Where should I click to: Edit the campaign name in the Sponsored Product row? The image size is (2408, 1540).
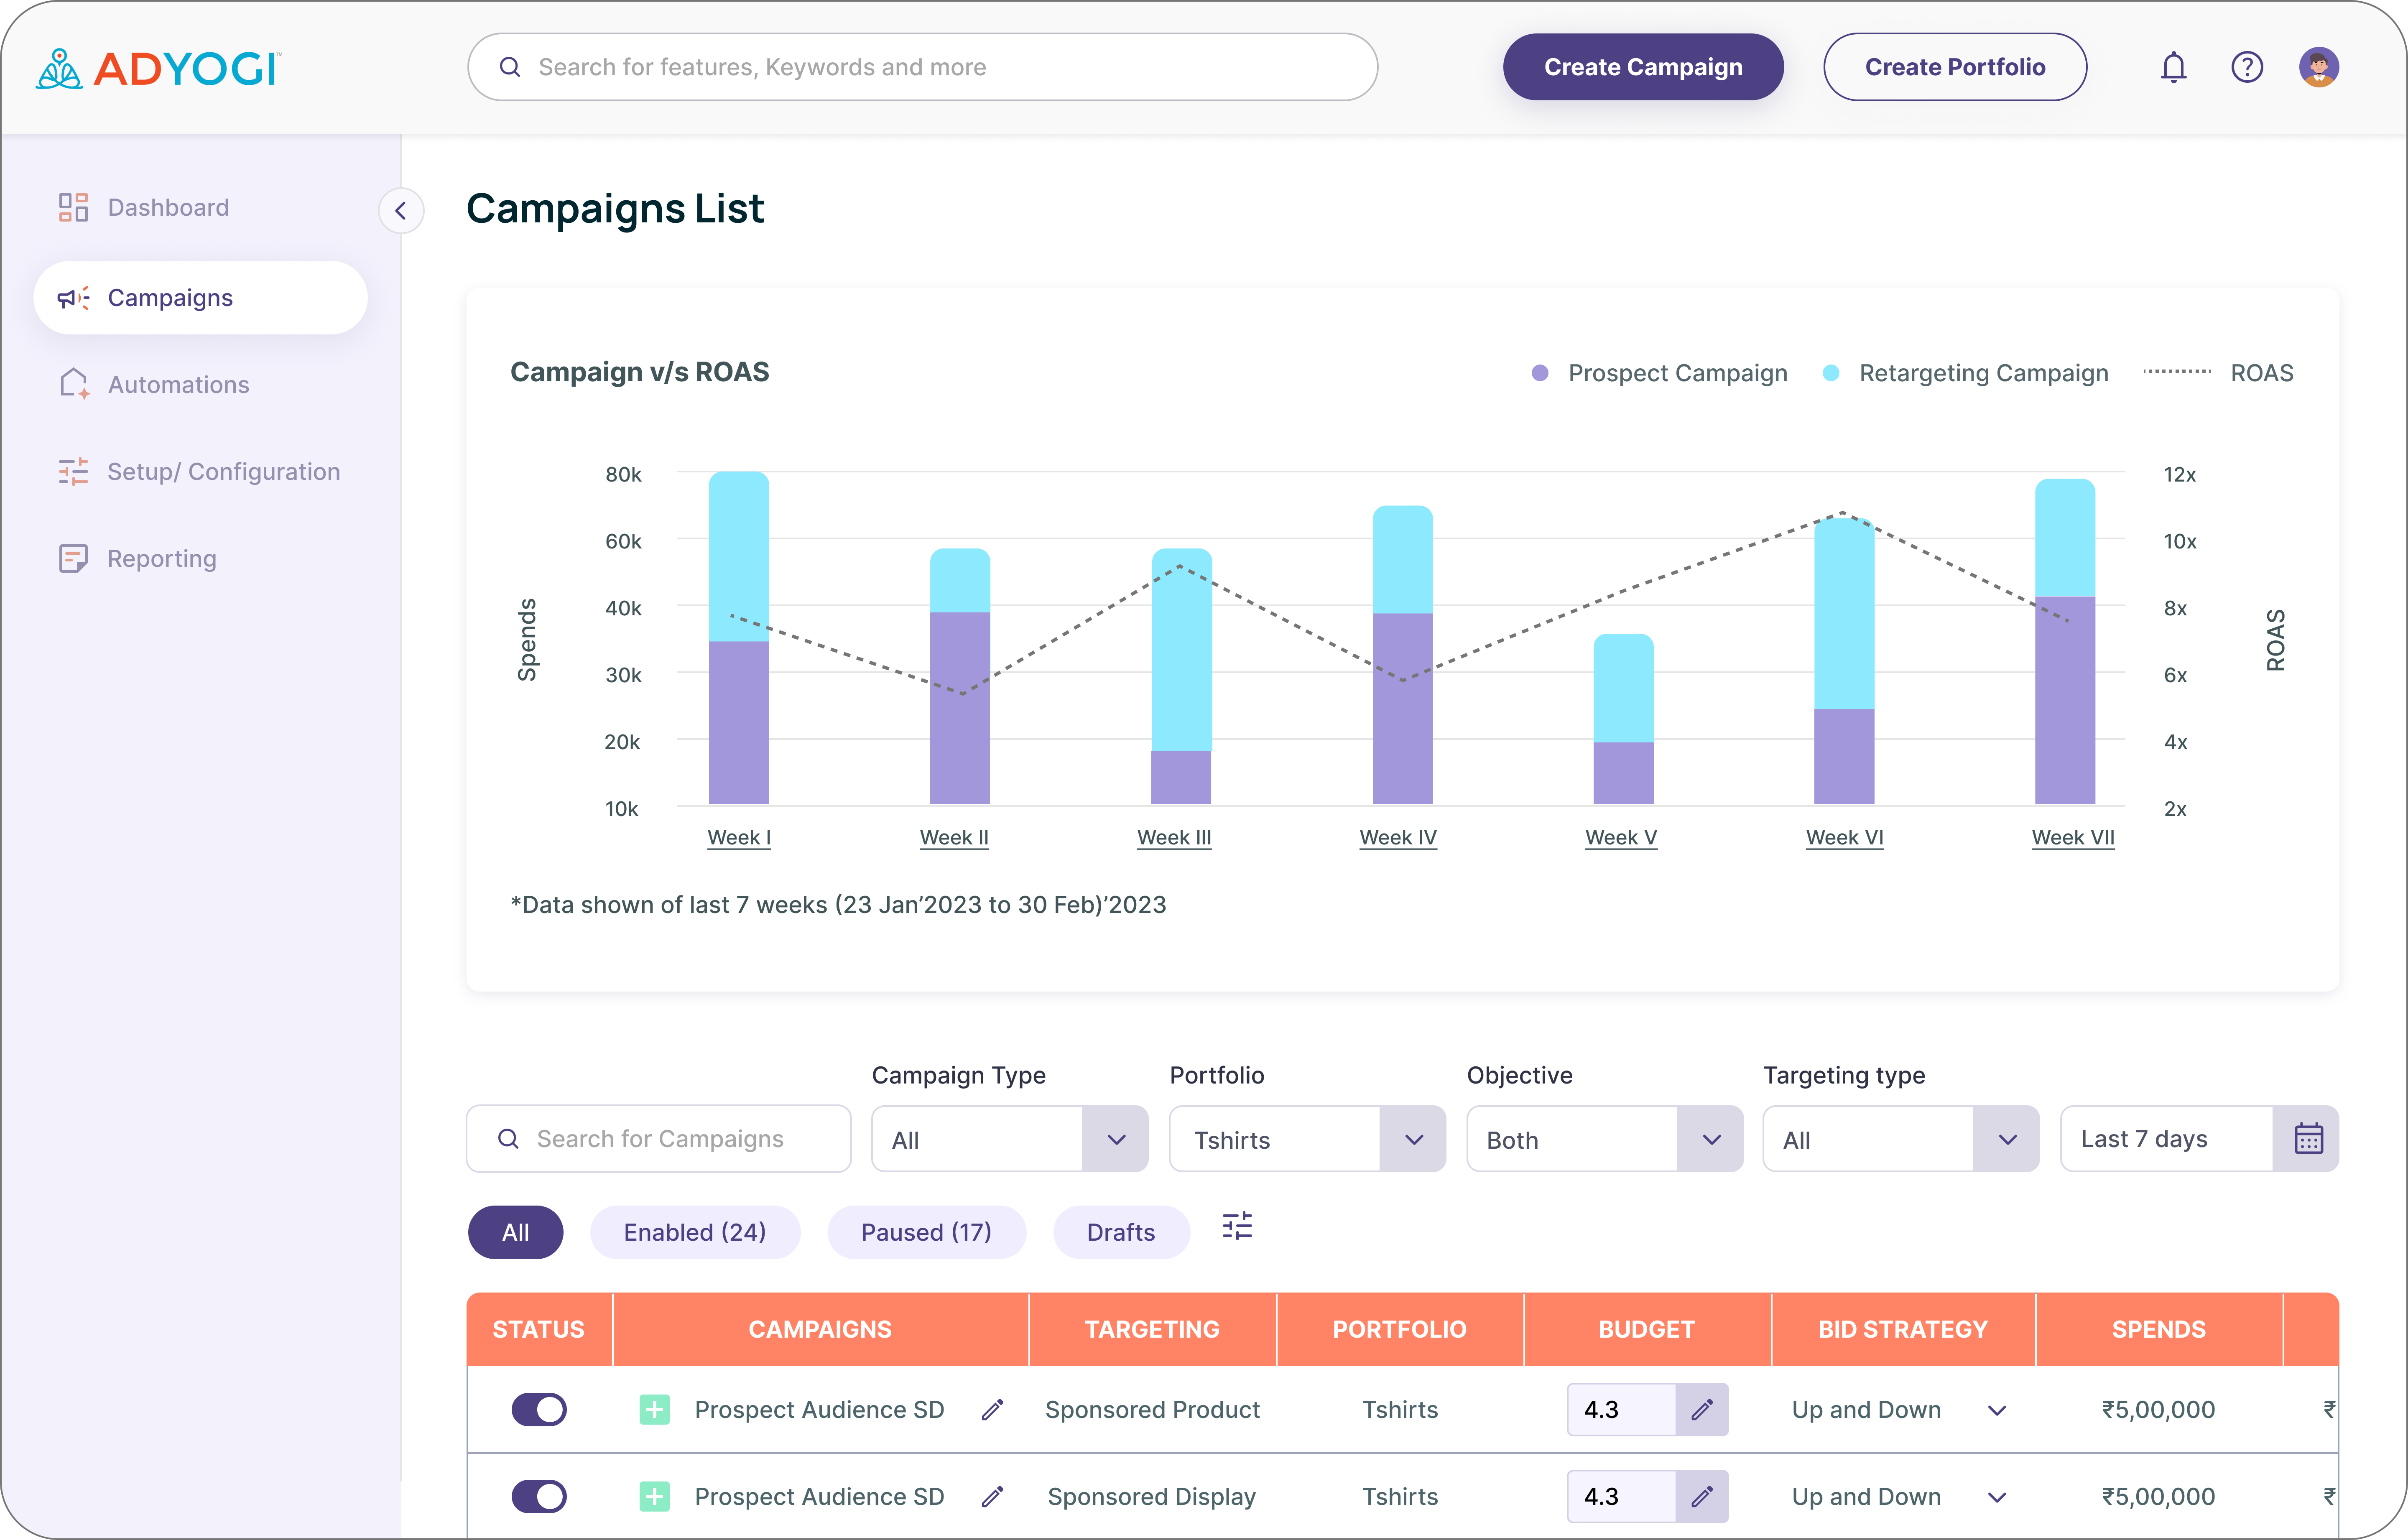[x=992, y=1409]
